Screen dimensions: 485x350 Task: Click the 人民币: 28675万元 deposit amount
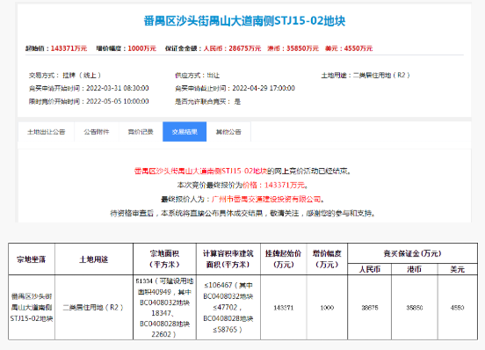232,48
